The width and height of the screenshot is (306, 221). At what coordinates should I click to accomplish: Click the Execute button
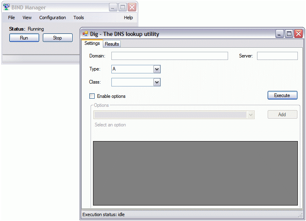pos(282,95)
